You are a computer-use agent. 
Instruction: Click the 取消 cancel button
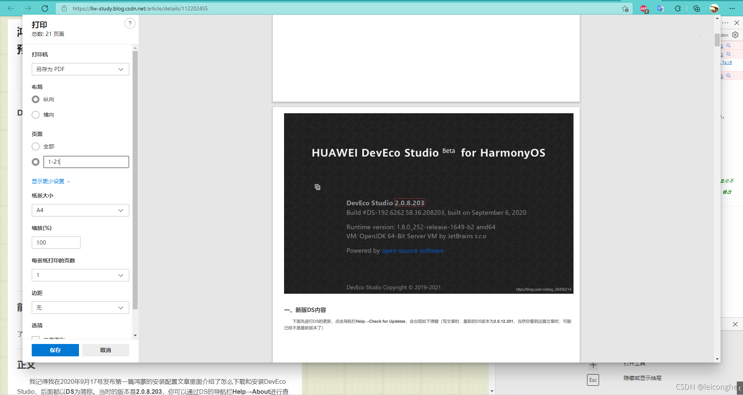[106, 350]
